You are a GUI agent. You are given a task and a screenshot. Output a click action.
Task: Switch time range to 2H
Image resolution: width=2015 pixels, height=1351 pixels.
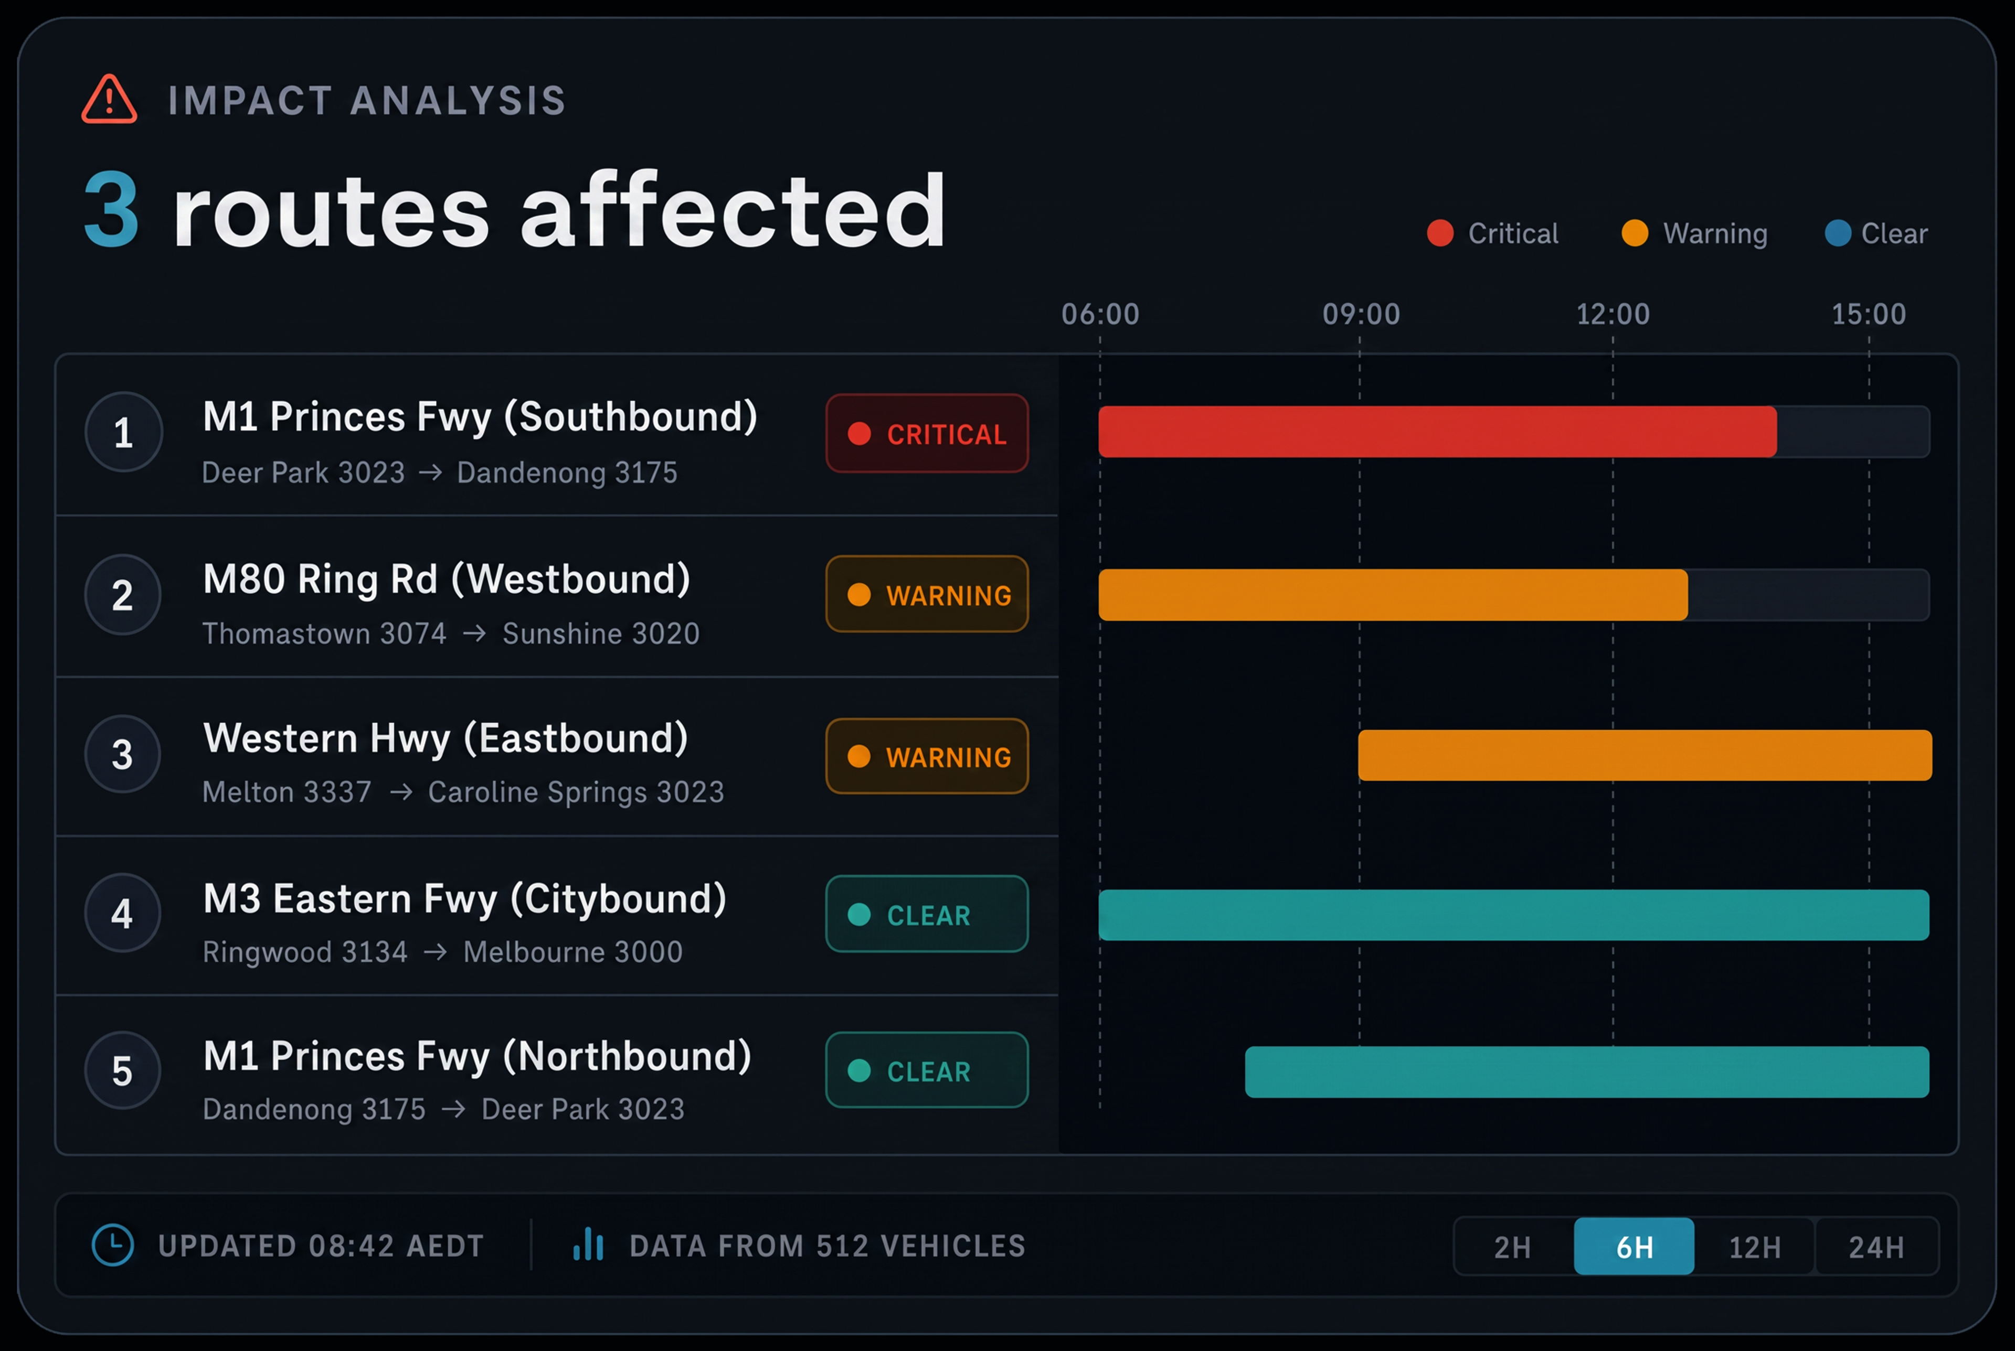click(x=1513, y=1246)
